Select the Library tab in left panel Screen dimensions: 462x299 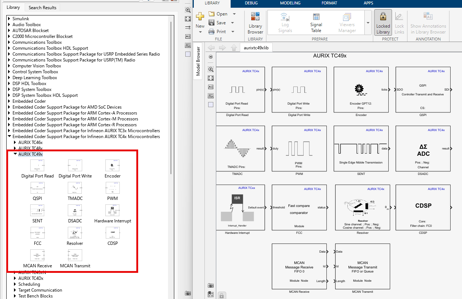pyautogui.click(x=13, y=7)
